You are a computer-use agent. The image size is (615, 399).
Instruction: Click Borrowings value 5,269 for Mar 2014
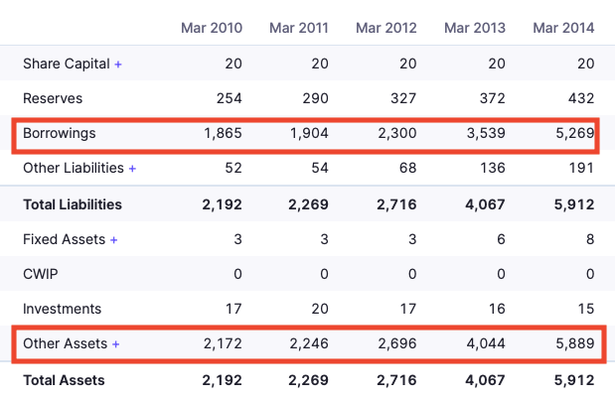[574, 133]
